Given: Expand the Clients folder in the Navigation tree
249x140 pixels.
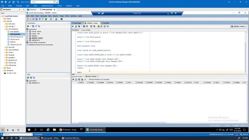Looking at the screenshot, I should [x=3, y=19].
